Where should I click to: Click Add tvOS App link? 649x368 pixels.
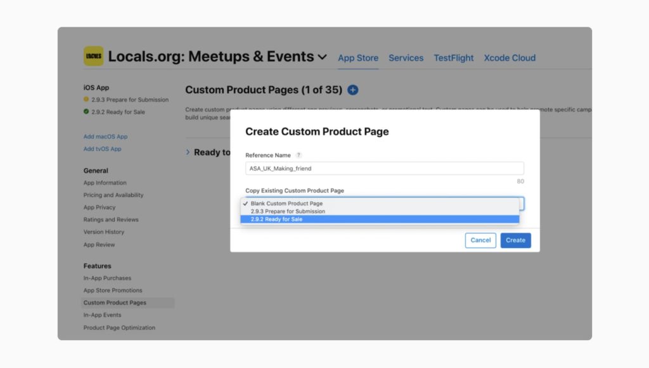(102, 148)
